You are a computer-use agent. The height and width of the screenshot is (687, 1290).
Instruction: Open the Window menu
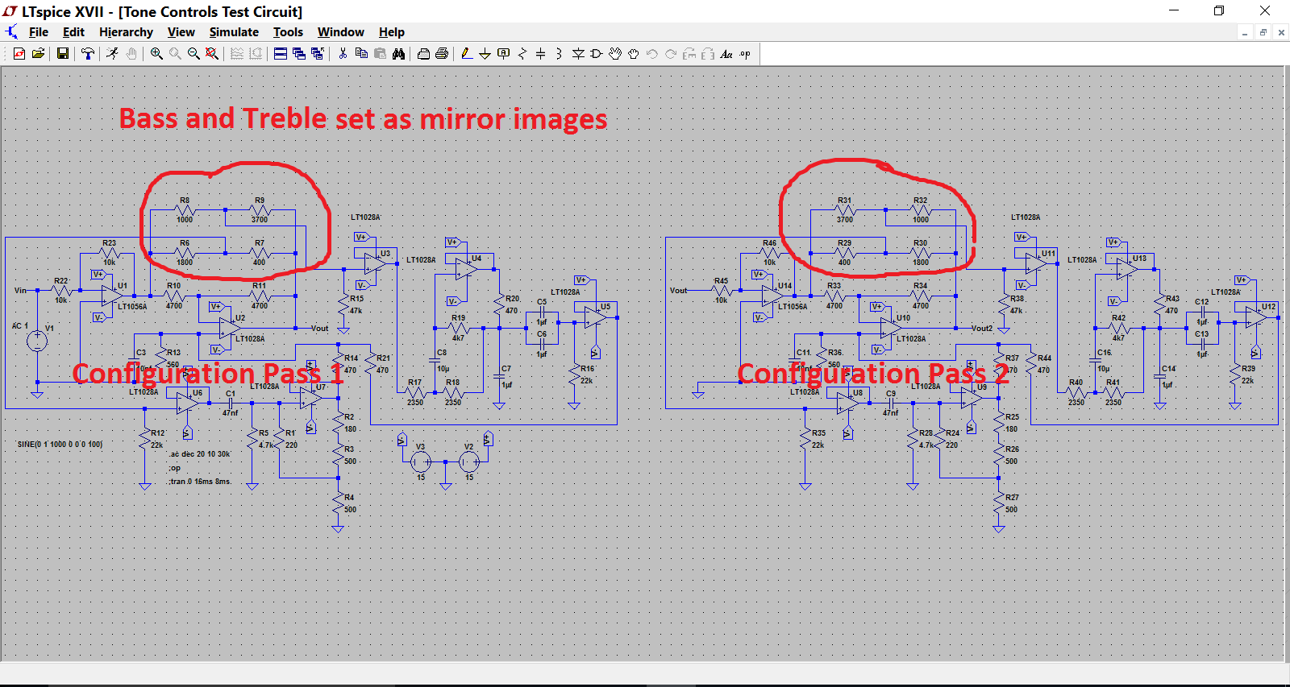pos(340,32)
